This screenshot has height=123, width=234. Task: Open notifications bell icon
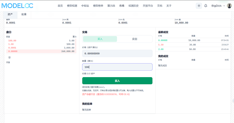(206, 6)
